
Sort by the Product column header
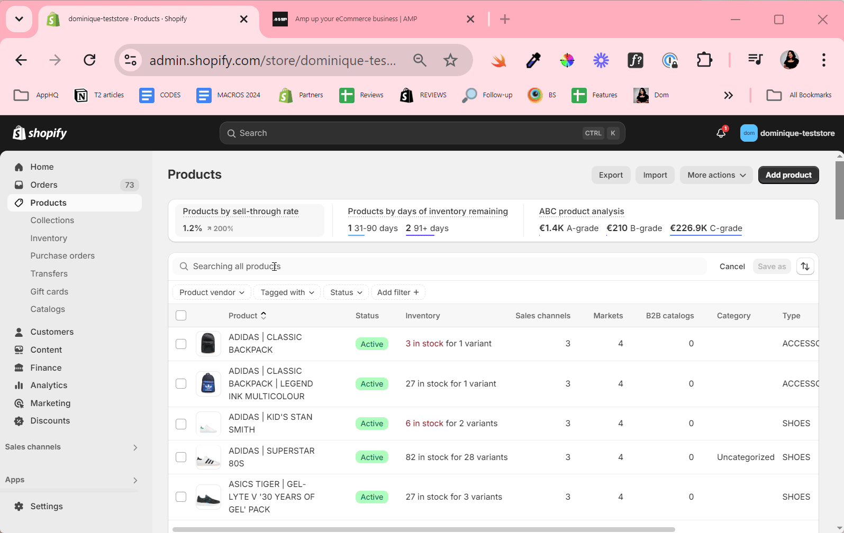point(247,316)
